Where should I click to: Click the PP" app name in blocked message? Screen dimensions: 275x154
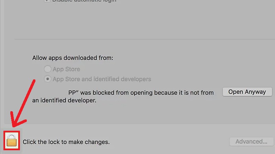click(x=73, y=92)
